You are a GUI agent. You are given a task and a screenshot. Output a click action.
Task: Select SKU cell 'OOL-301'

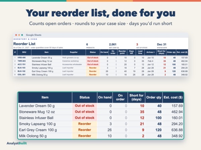point(21,75)
